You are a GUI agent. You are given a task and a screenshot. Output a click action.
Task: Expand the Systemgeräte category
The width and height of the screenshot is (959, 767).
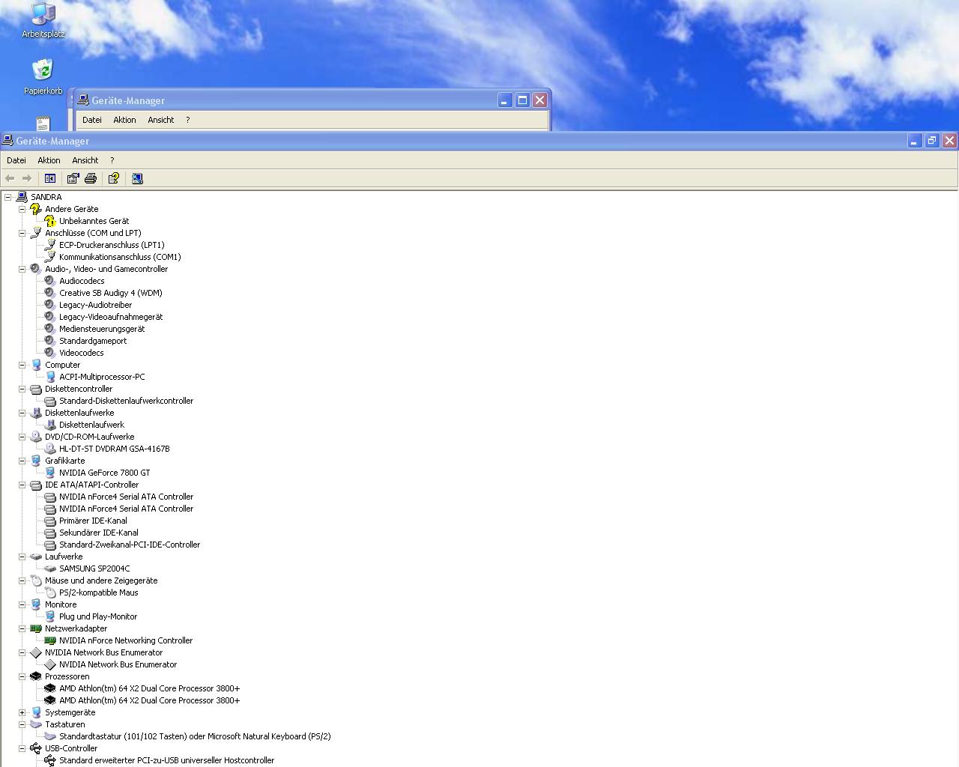22,712
